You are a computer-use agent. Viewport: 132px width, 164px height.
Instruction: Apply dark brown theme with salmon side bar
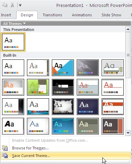(113, 126)
